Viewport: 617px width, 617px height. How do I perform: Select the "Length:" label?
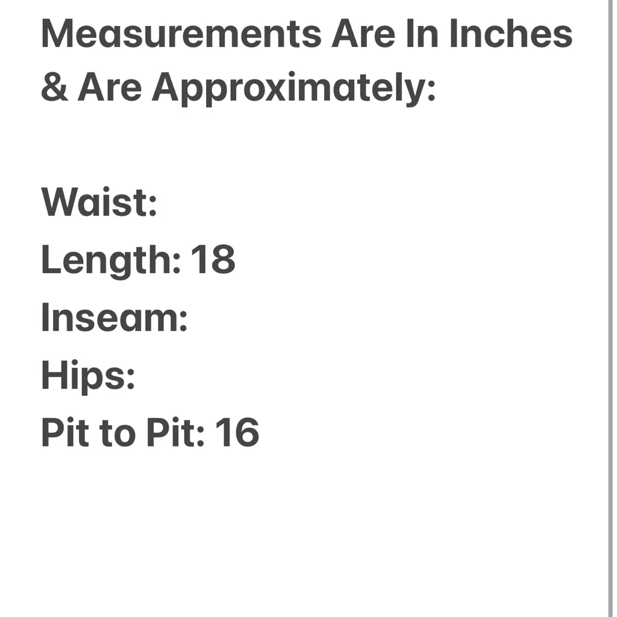click(110, 260)
